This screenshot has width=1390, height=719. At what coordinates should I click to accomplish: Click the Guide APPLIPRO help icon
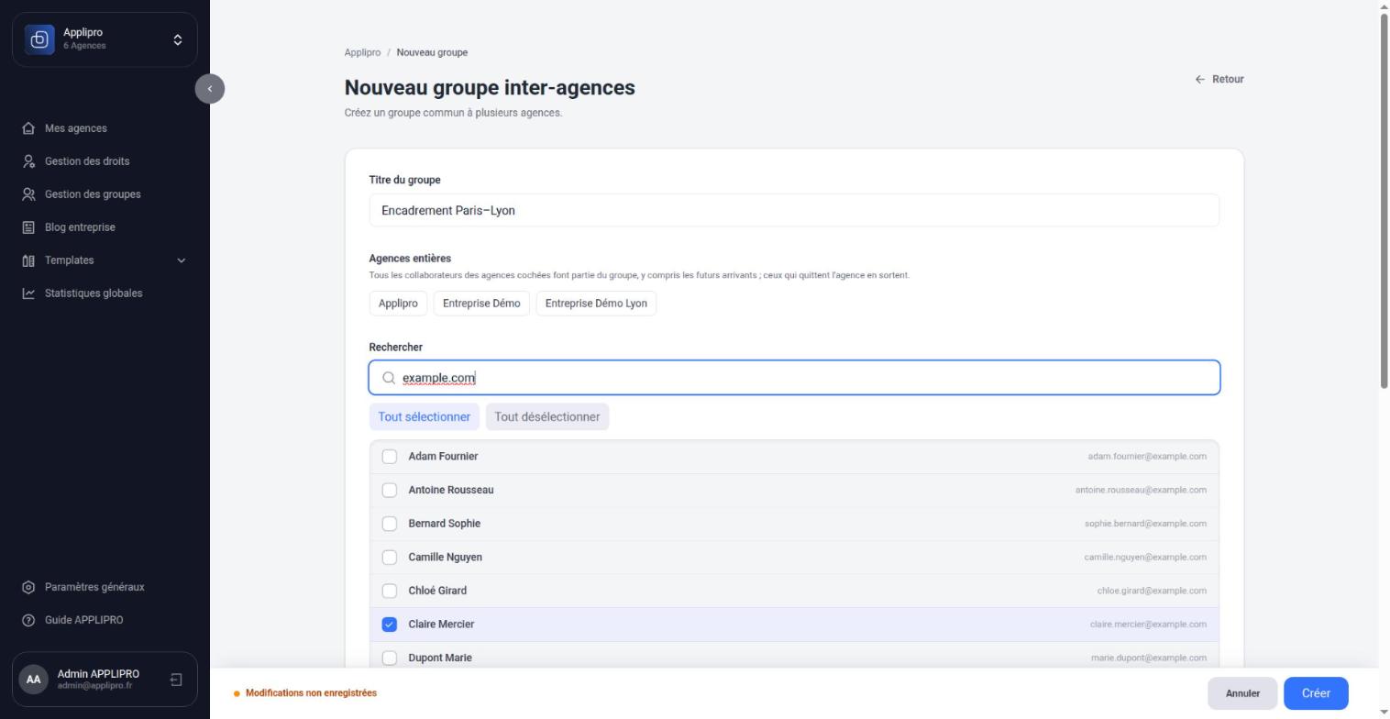click(28, 620)
